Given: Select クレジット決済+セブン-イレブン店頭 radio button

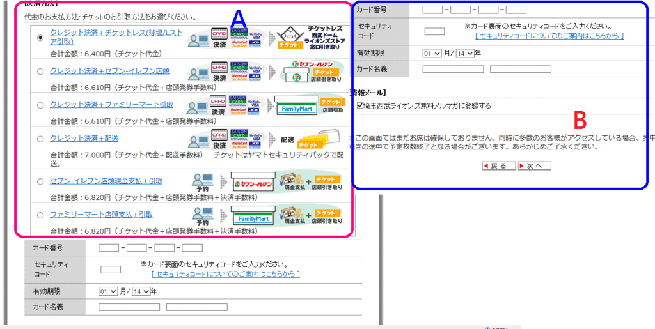Looking at the screenshot, I should [x=40, y=72].
